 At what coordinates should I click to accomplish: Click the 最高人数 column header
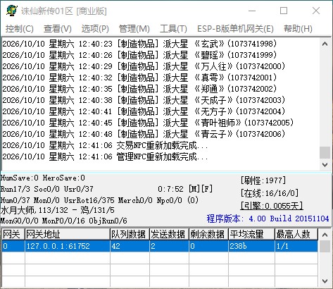click(296, 234)
